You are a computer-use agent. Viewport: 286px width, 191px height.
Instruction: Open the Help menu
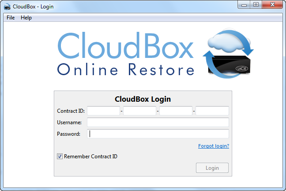tap(26, 18)
